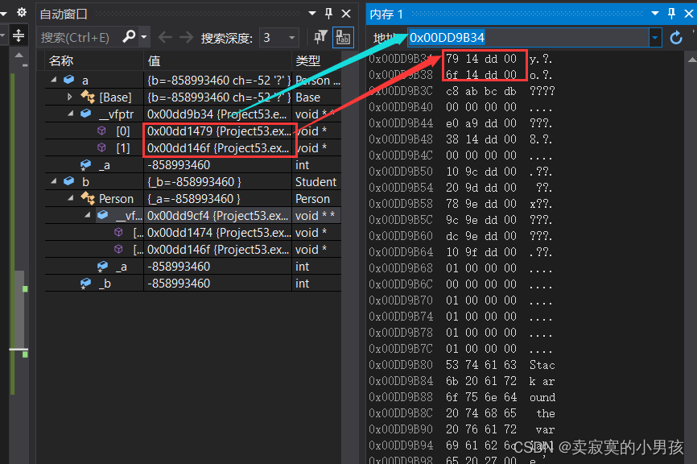
Task: Collapse the __vf node under Person
Action: point(88,215)
